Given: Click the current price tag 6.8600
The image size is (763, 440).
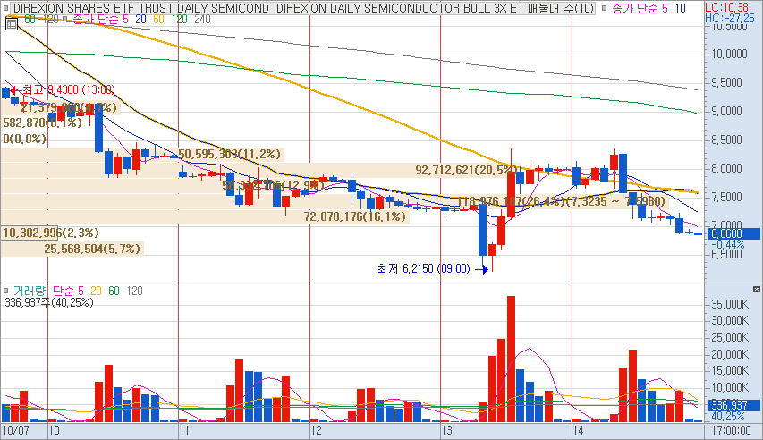Looking at the screenshot, I should [x=733, y=233].
